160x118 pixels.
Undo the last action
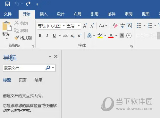point(17,4)
